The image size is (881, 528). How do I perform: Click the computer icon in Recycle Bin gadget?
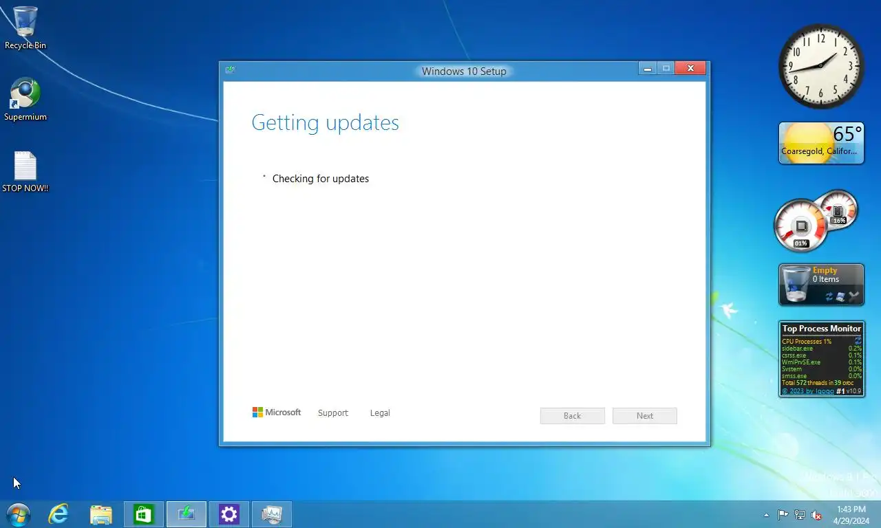point(840,297)
